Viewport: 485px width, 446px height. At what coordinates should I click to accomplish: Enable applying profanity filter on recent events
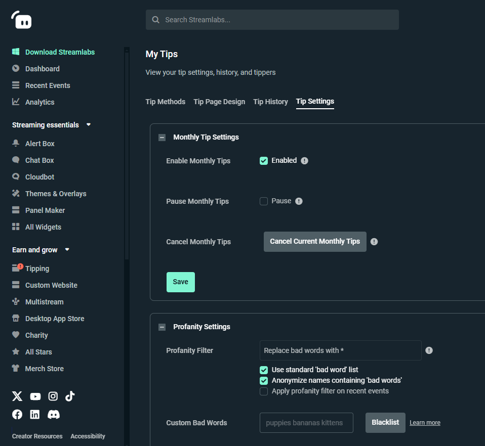(263, 391)
